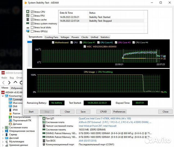
Task: Click the Start button
Action: coord(31,112)
